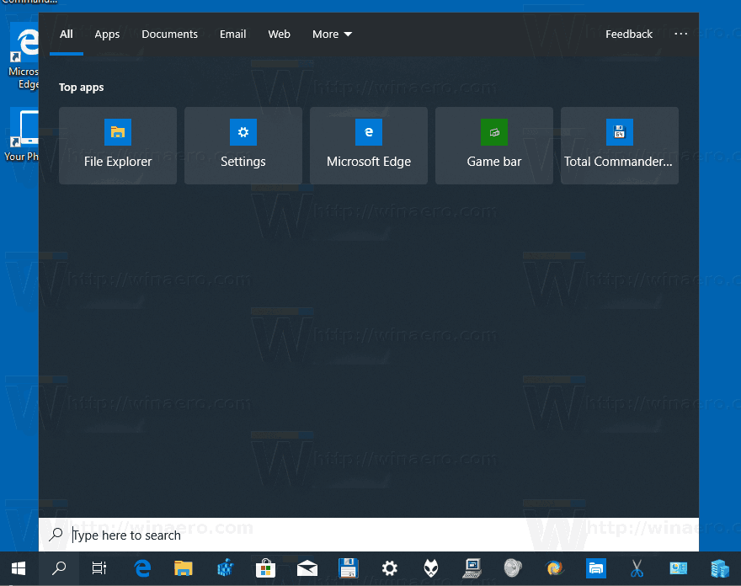Open the fox mask app in taskbar
Screen dimensions: 741x586
tap(430, 568)
